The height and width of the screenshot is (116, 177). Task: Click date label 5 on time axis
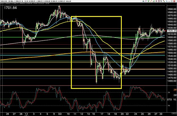click(47, 114)
